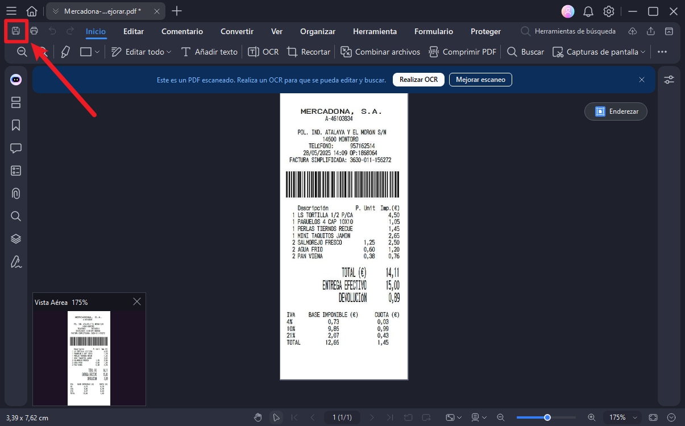The width and height of the screenshot is (685, 426).
Task: Click the Save icon in the top toolbar
Action: (16, 31)
